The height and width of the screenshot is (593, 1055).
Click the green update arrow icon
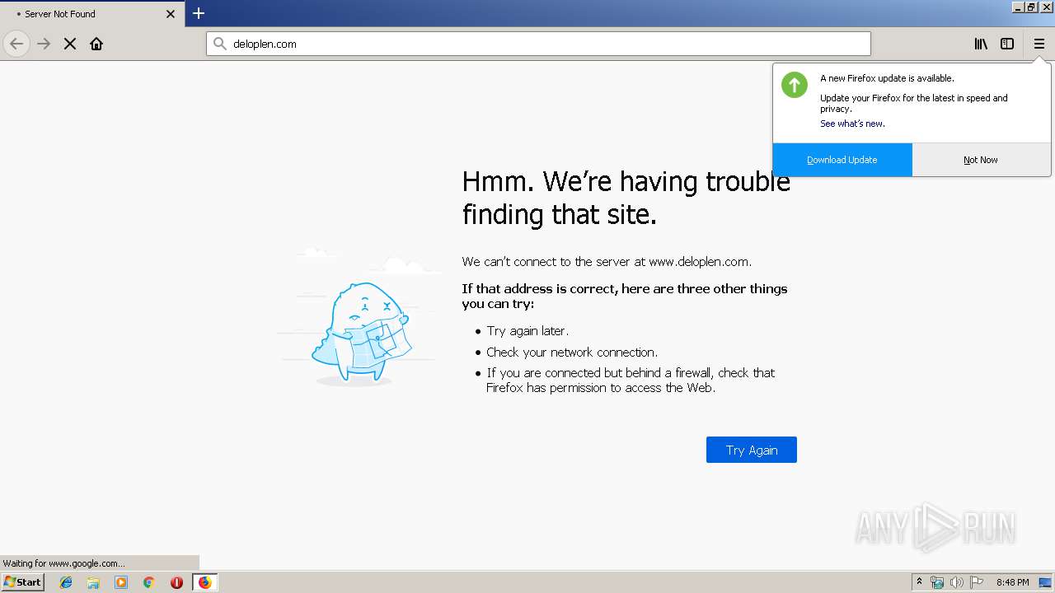[795, 85]
